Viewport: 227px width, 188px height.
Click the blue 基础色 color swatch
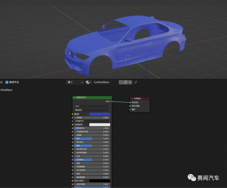100,114
